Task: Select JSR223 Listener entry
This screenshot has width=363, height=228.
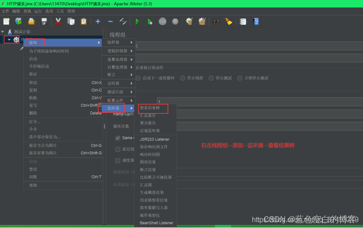Action: click(156, 140)
